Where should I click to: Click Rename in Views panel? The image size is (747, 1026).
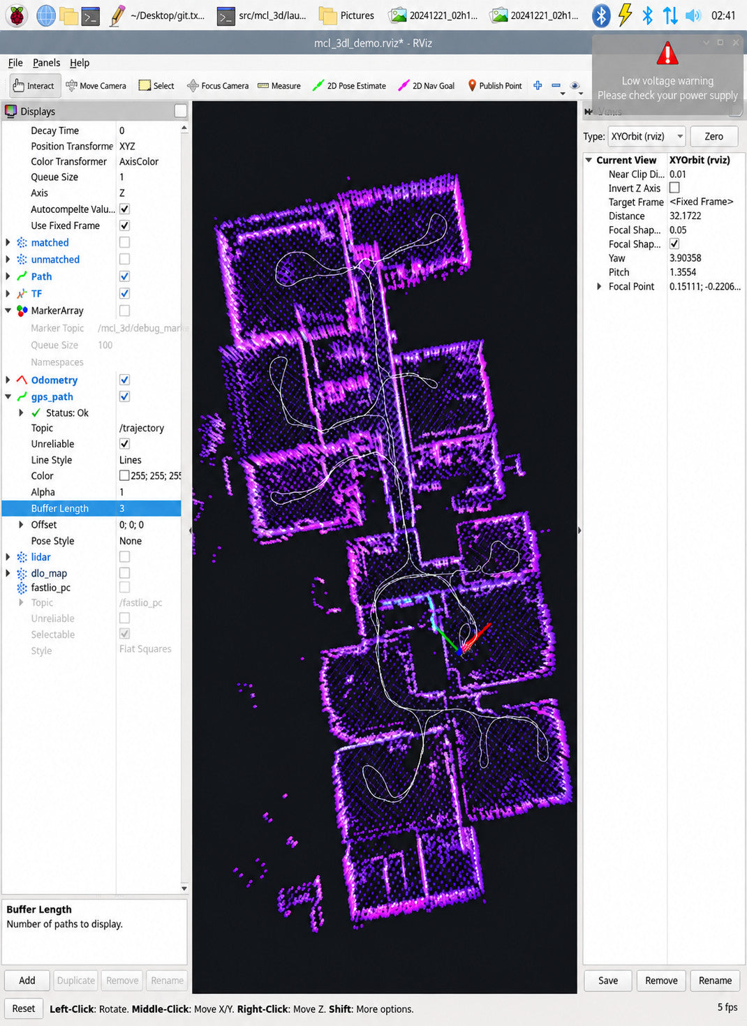coord(716,980)
